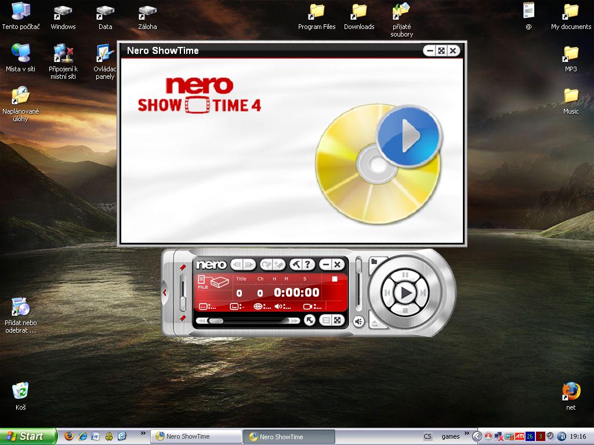Viewport: 594px width, 445px height.
Task: Click the stop status square in the display
Action: point(335,279)
